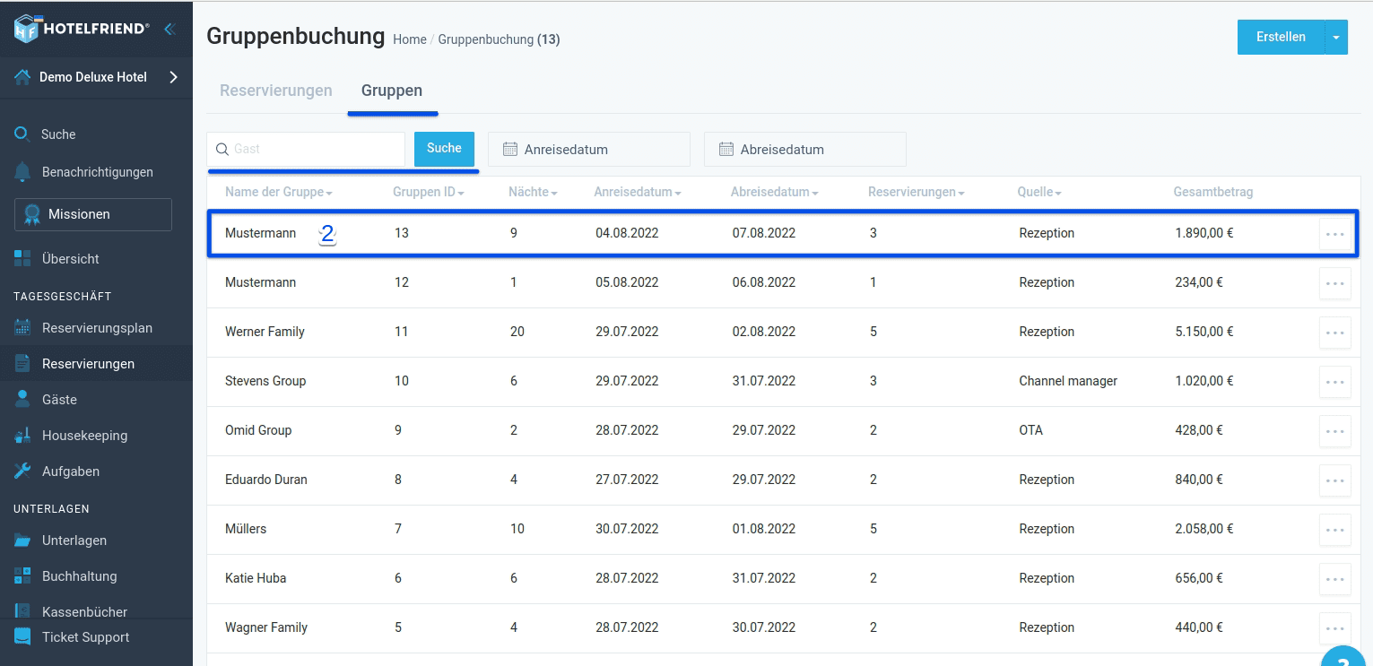
Task: Sort by Gruppen ID column
Action: 429,193
